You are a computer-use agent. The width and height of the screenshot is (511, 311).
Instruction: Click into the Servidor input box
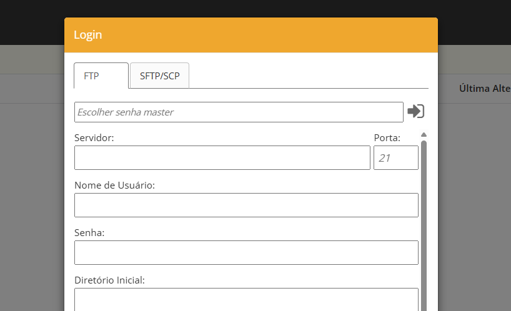pos(222,158)
